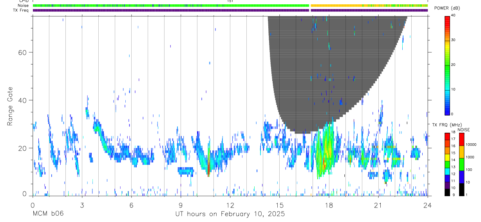The height and width of the screenshot is (222, 481).
Task: Click the 15 hour tick on the UT axis
Action: click(280, 205)
